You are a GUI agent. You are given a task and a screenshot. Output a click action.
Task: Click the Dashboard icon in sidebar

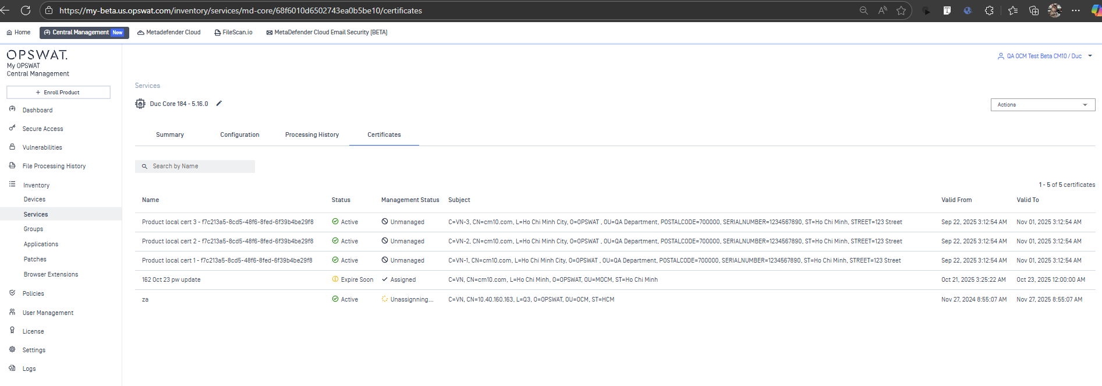tap(12, 109)
